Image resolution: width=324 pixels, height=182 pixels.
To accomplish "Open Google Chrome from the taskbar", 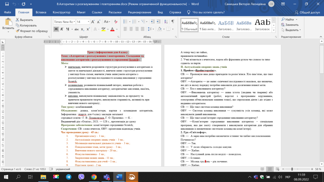I will point(94,177).
